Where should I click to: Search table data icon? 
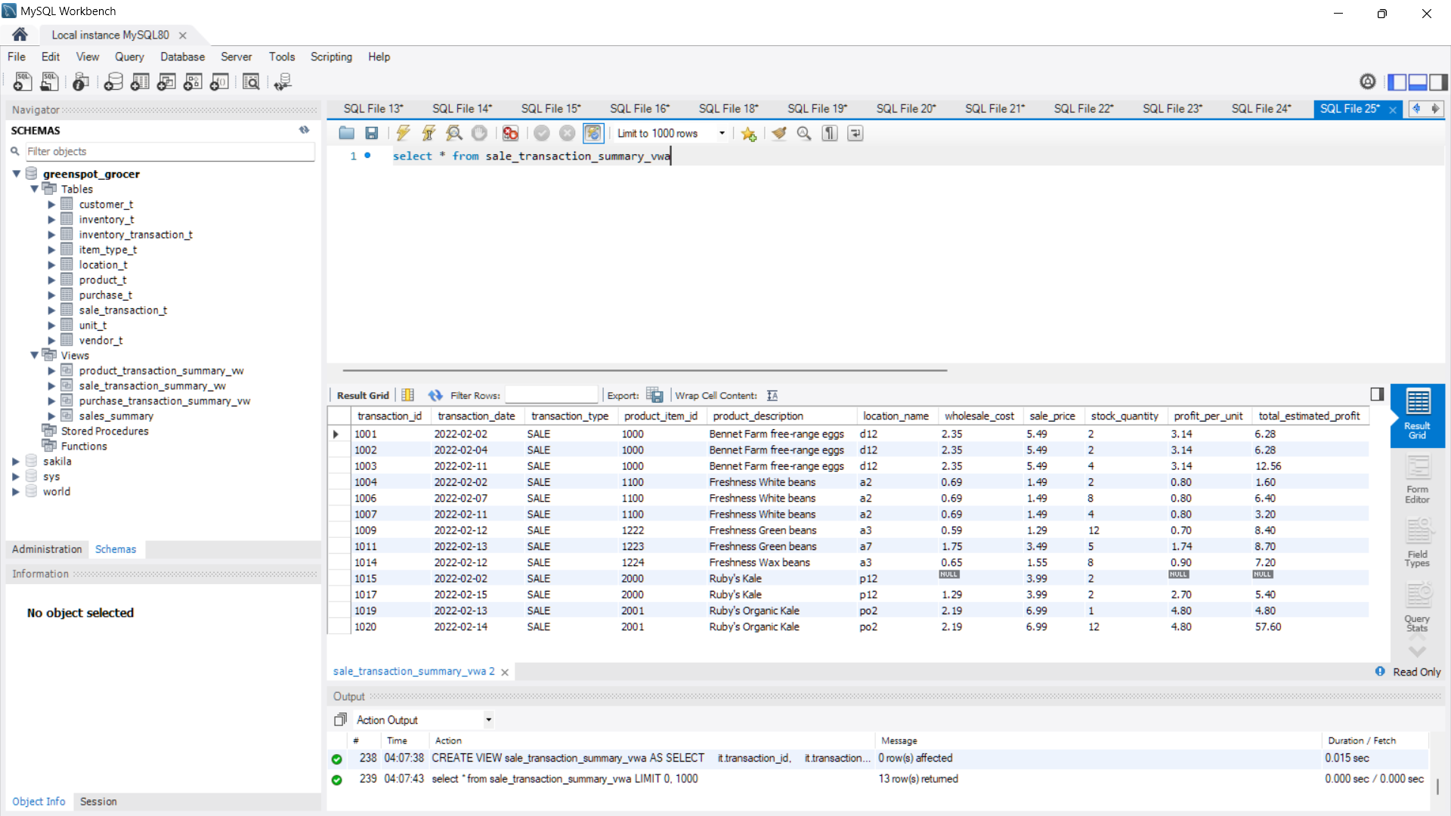pos(251,82)
